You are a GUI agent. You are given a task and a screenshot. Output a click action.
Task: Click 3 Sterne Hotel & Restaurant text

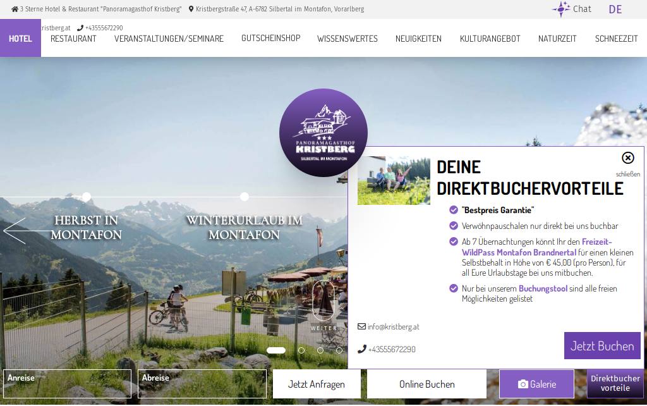click(x=100, y=9)
